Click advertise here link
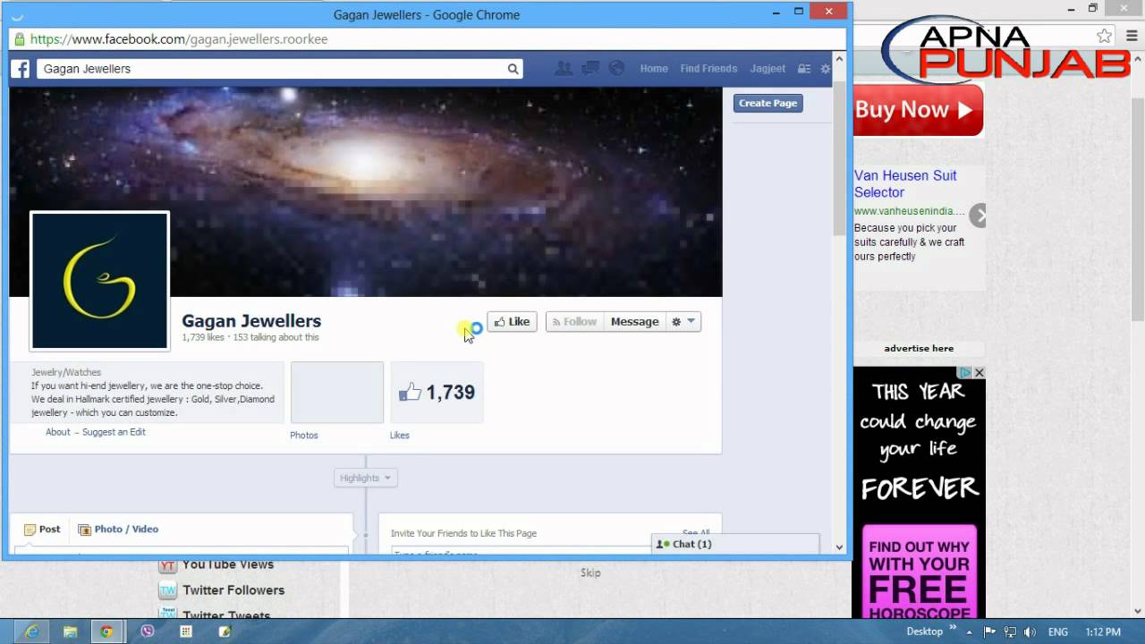The width and height of the screenshot is (1145, 644). (919, 349)
